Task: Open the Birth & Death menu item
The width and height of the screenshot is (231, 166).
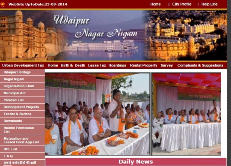Action: [73, 65]
